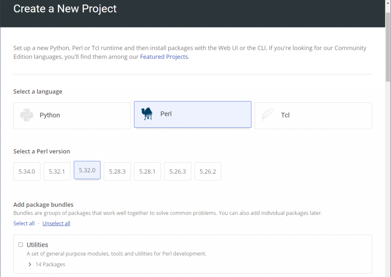
Task: Click the scroll up arrow
Action: 388,3
